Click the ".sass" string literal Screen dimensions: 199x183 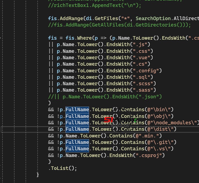point(143,90)
